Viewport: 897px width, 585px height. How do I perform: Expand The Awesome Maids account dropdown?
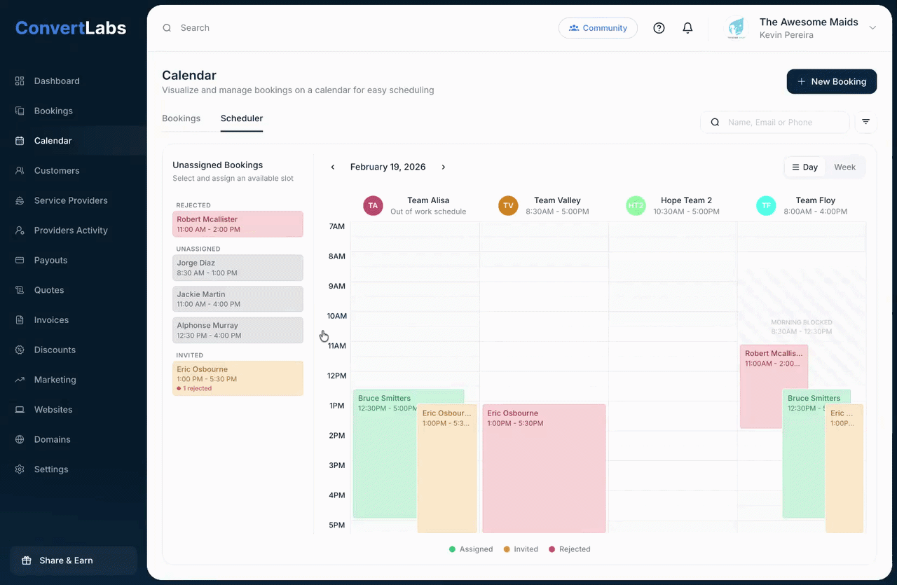[872, 28]
